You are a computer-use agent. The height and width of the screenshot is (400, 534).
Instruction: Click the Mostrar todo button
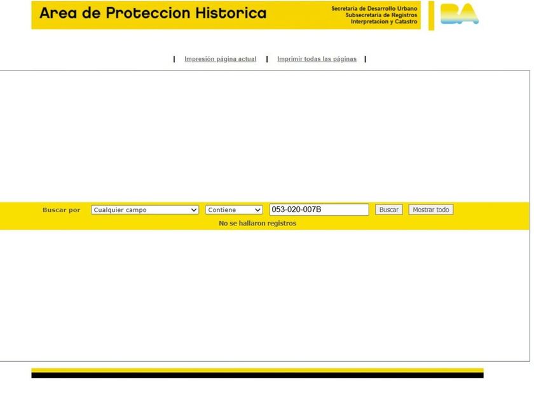point(431,210)
